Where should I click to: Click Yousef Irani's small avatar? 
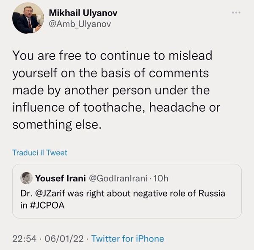click(27, 178)
